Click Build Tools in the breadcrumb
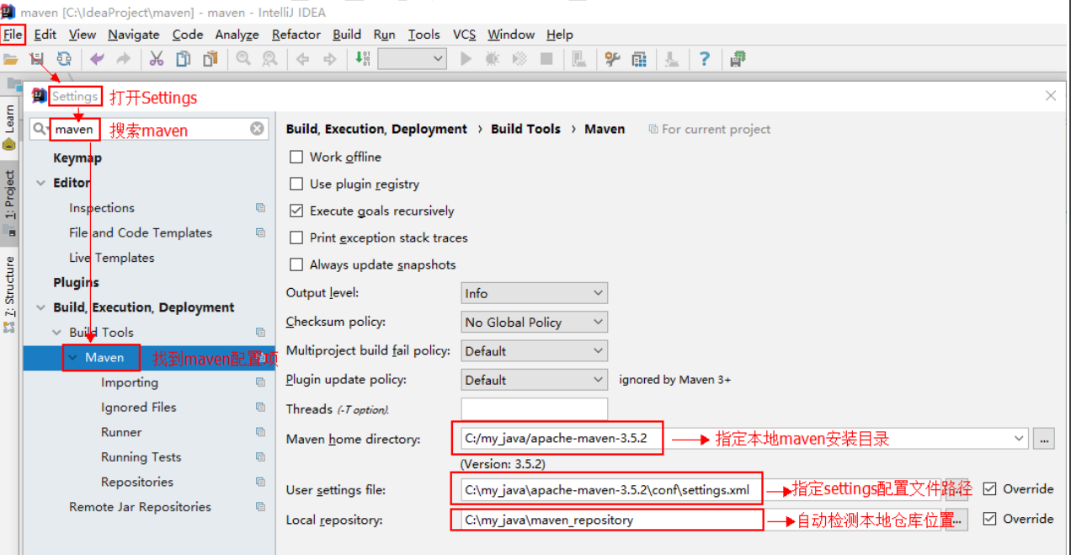 (525, 129)
